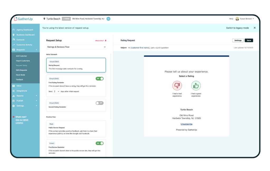270x171 pixels.
Task: Click the GatherUp logo icon
Action: (x=16, y=19)
